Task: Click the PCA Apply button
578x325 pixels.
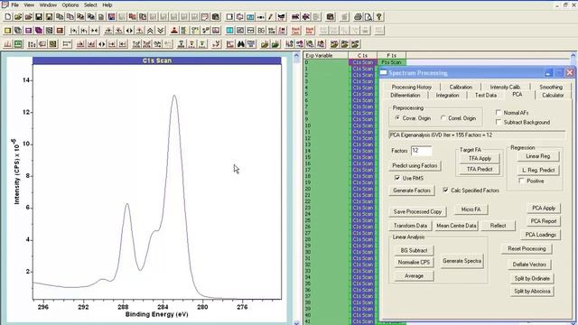Action: coord(544,208)
